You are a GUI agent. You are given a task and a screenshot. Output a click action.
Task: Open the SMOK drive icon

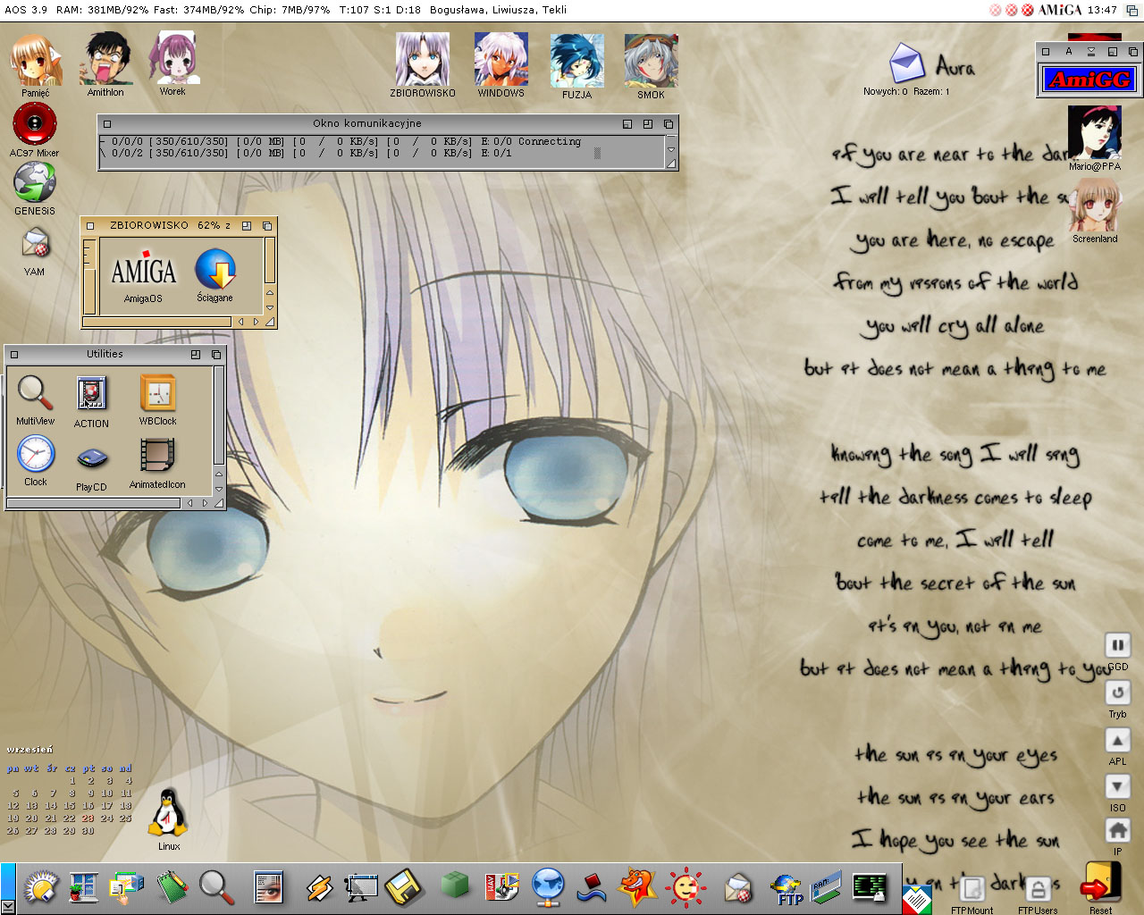651,61
